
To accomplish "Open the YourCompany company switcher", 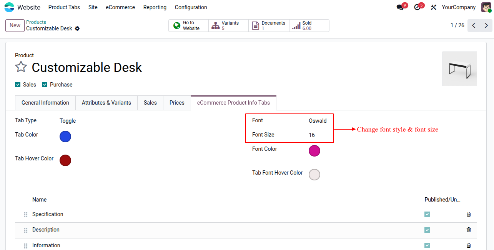I will click(459, 7).
